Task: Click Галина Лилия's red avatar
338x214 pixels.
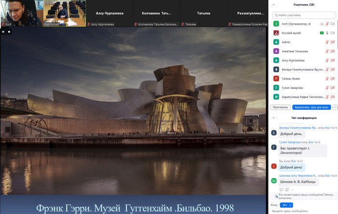Action: click(x=276, y=79)
